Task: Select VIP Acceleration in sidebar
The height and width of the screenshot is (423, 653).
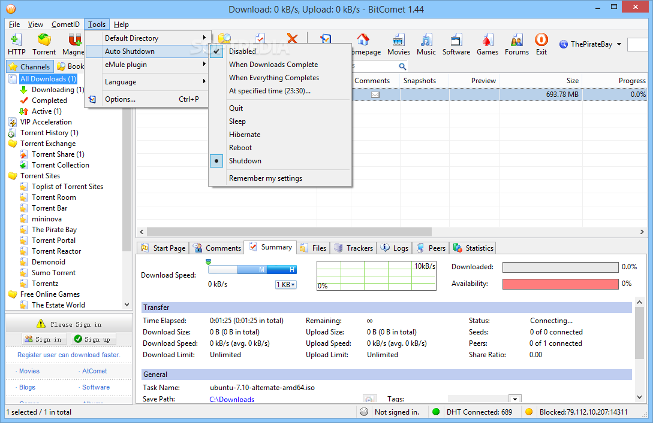Action: 46,121
